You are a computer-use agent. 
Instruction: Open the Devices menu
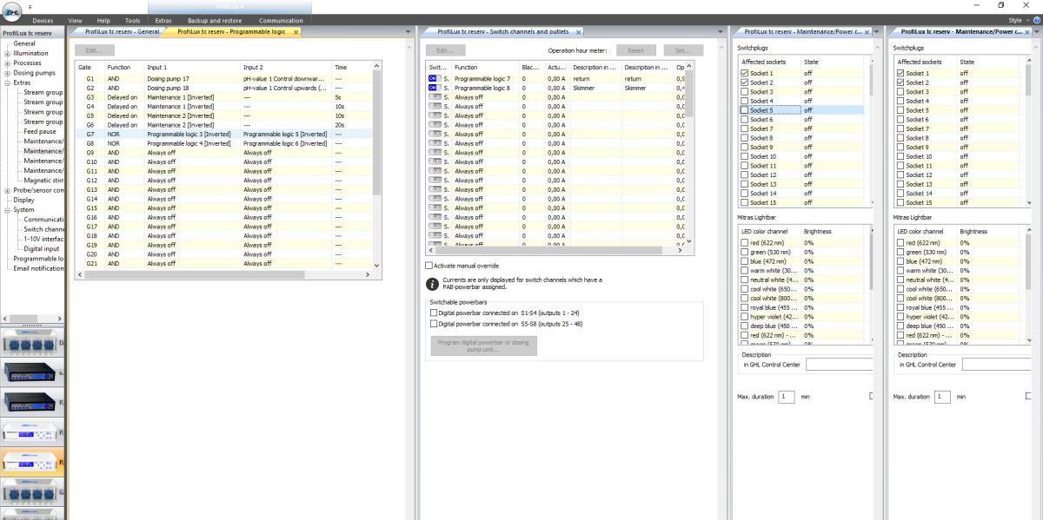pyautogui.click(x=43, y=20)
